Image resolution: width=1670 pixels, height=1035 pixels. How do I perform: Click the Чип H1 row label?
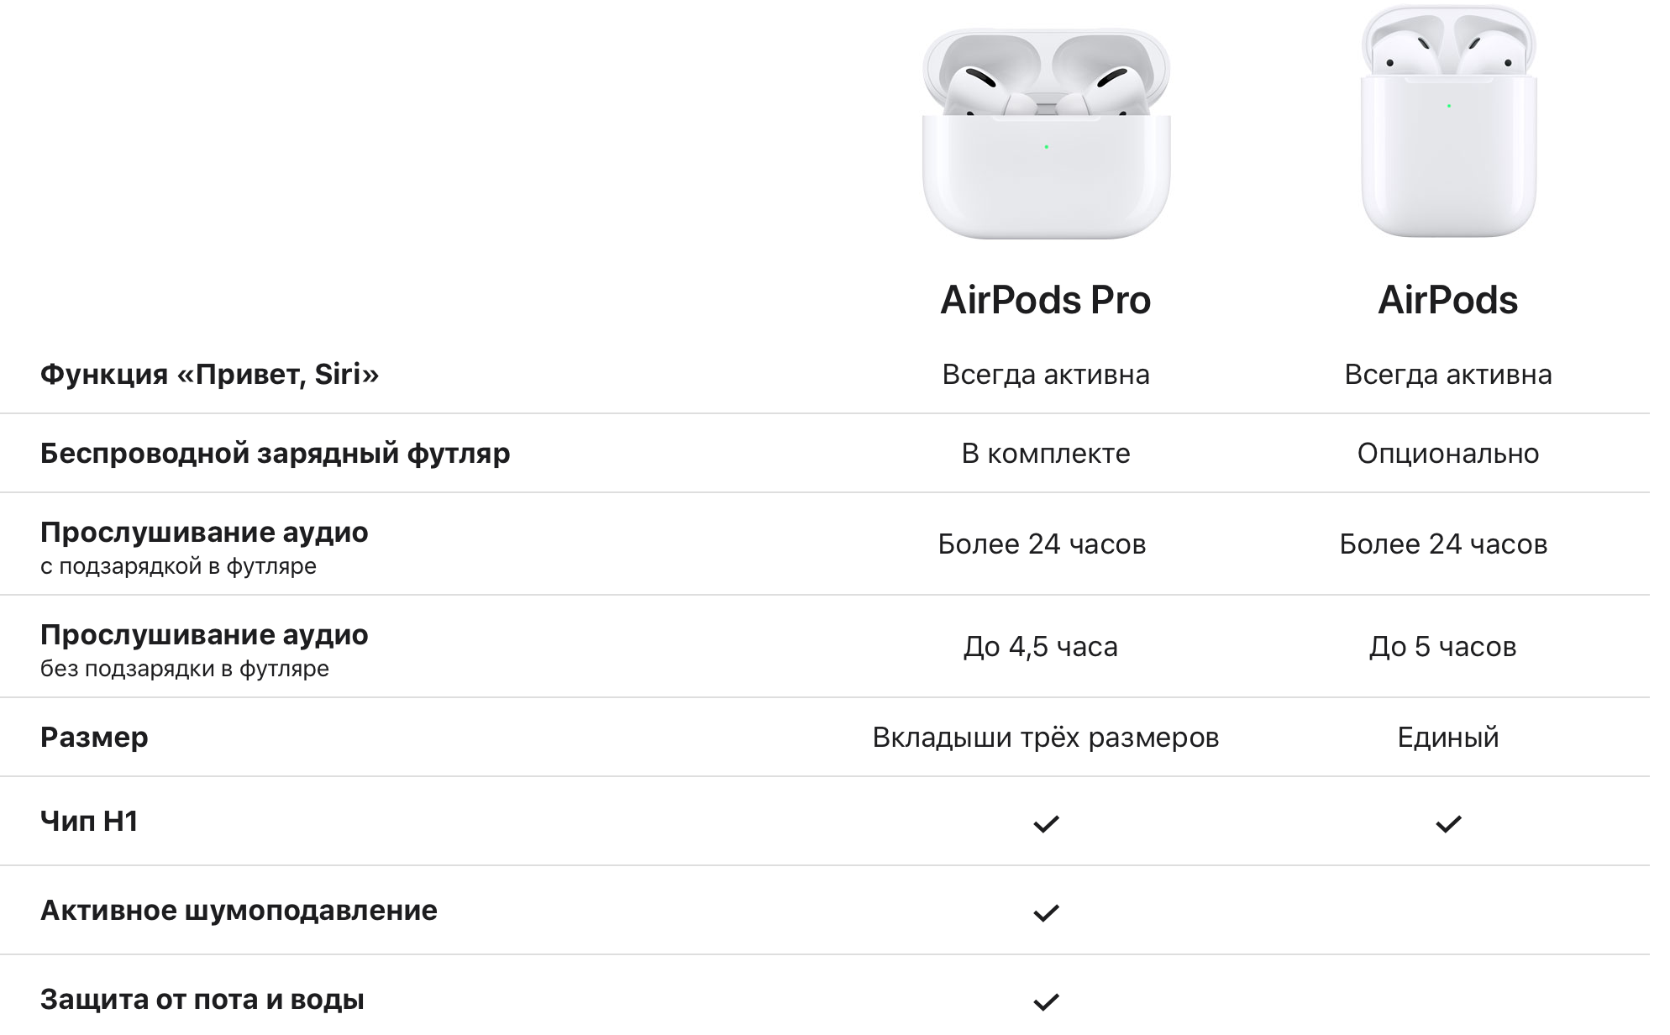pyautogui.click(x=89, y=821)
